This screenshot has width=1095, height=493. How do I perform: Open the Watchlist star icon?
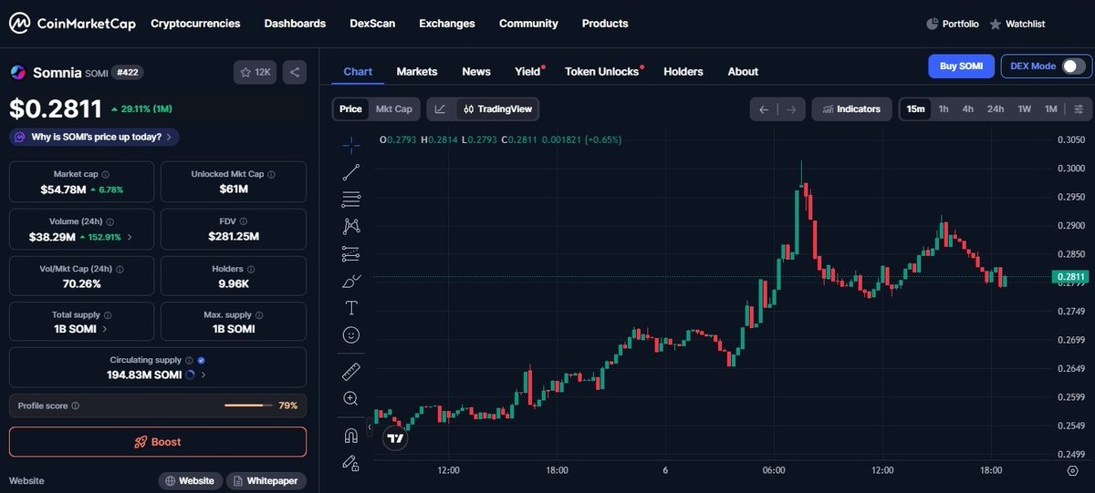tap(996, 24)
